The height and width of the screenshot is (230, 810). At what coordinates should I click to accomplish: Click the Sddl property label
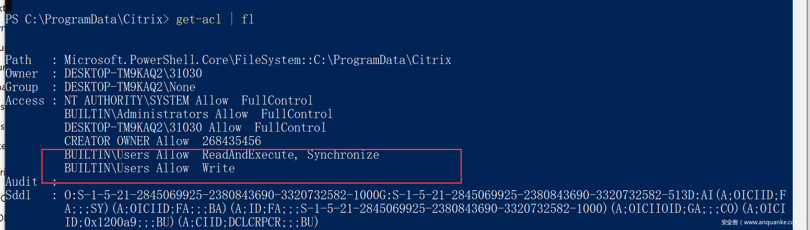pyautogui.click(x=18, y=195)
